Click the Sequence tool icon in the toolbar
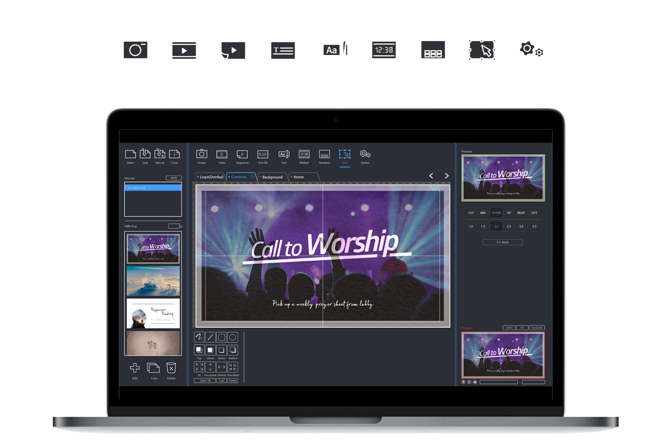The height and width of the screenshot is (440, 671). point(242,154)
